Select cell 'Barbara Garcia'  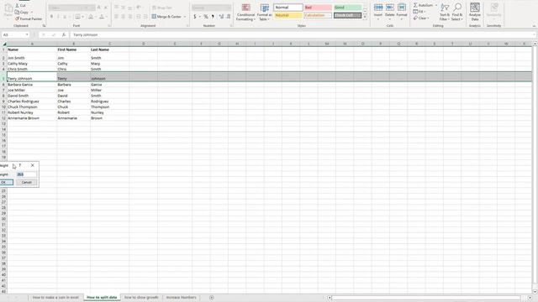(32, 85)
